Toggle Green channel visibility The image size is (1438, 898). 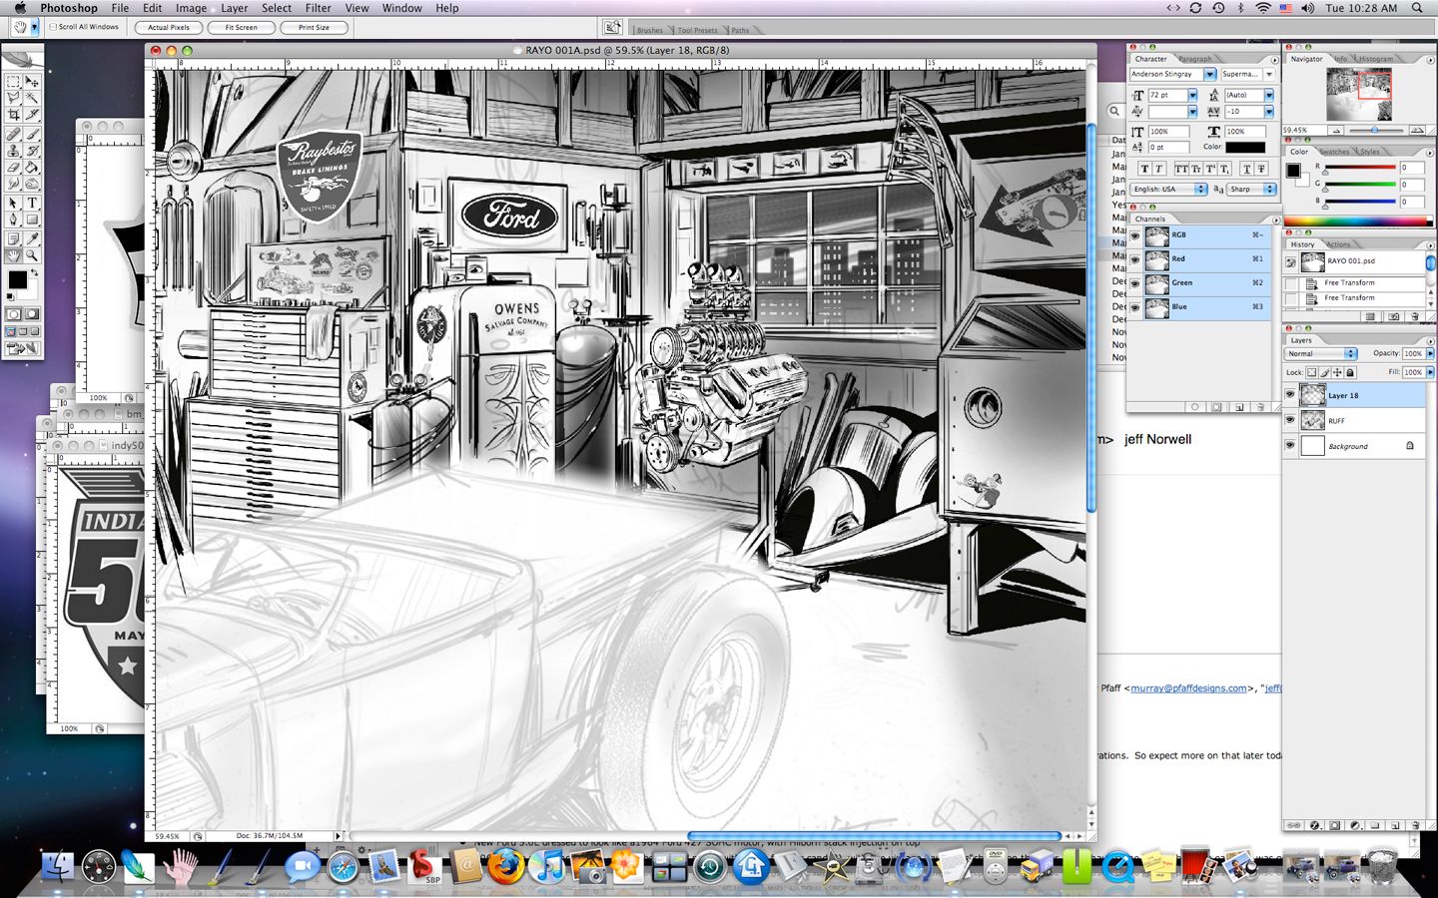(1134, 283)
